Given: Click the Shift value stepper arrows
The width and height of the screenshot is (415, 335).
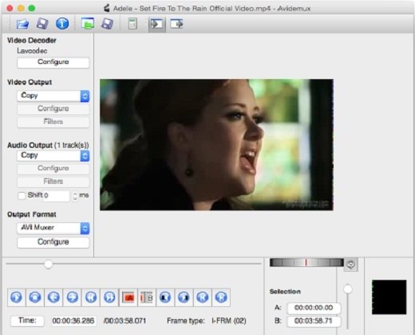Looking at the screenshot, I should coord(75,196).
